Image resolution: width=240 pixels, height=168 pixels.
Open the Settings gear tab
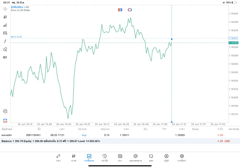pyautogui.click(x=182, y=157)
